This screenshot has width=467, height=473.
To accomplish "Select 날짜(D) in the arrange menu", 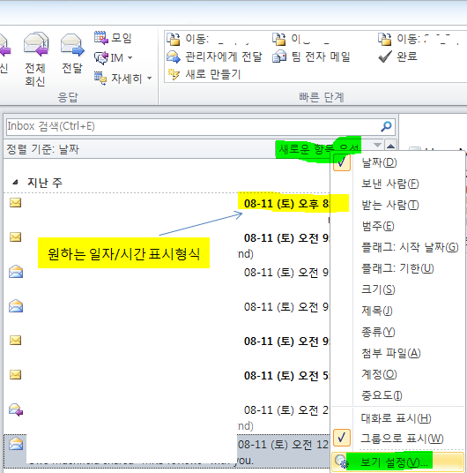I will [397, 162].
